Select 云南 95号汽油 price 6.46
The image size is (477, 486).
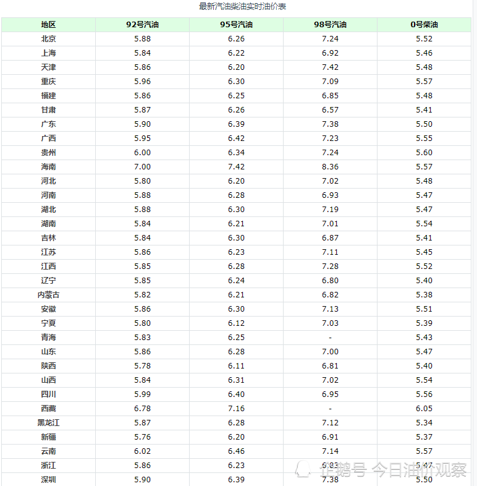236,451
